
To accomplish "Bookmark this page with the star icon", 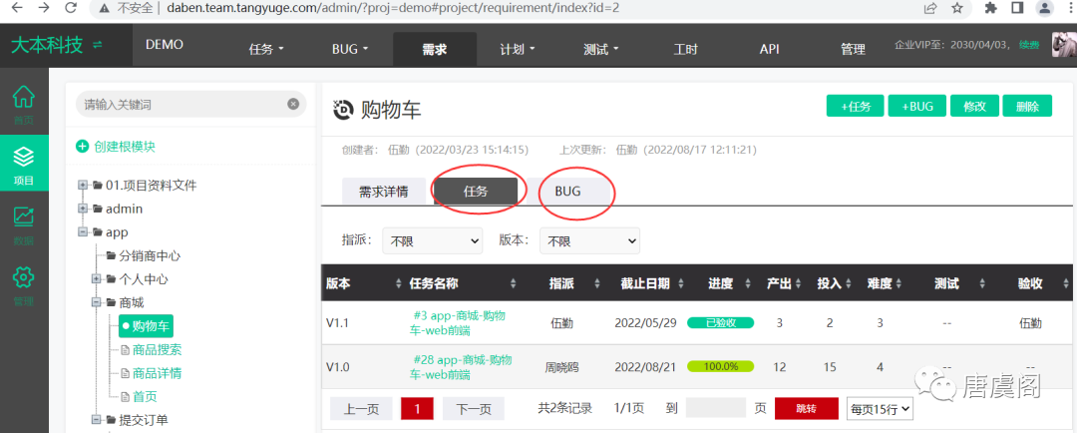I will 957,8.
